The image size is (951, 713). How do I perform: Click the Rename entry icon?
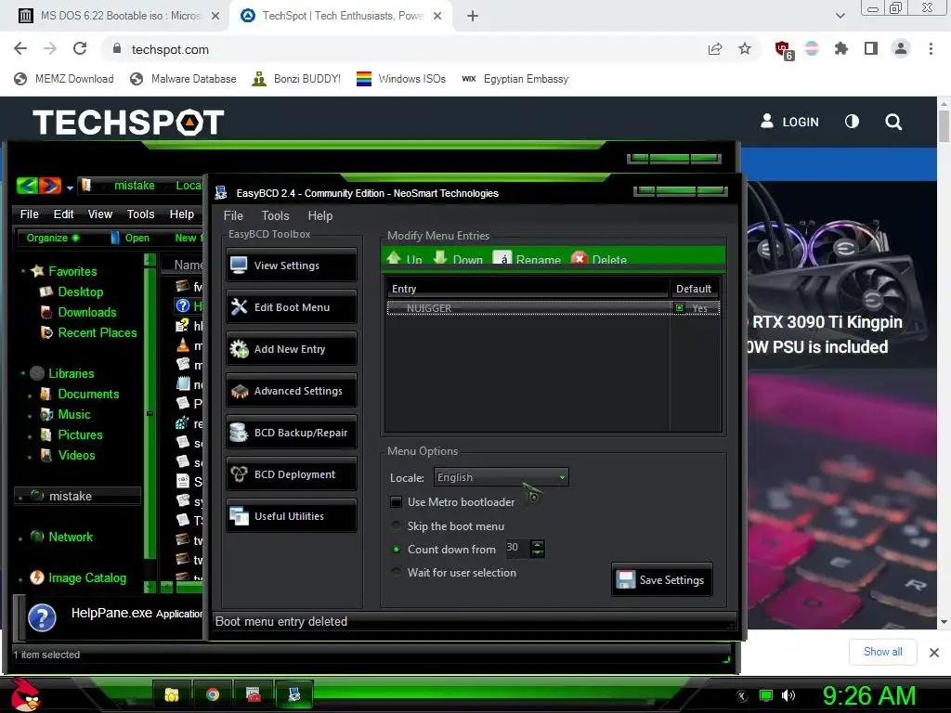click(x=528, y=259)
